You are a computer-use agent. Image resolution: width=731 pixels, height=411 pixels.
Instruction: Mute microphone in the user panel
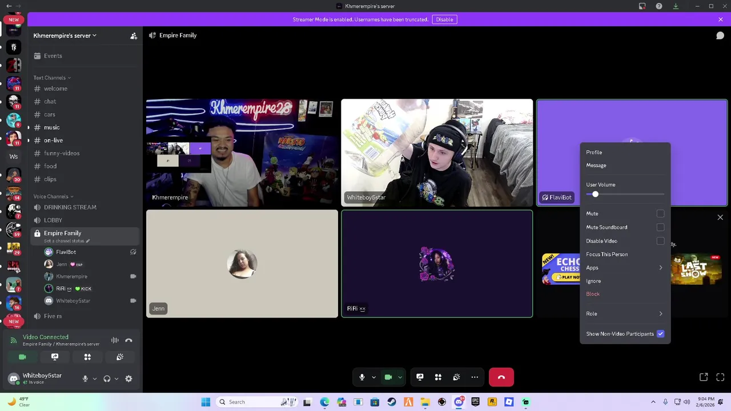click(85, 378)
